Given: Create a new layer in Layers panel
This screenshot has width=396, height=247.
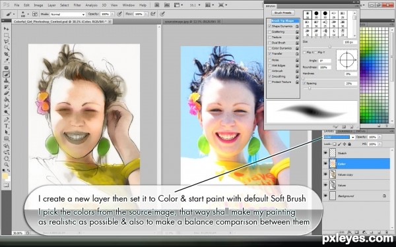Looking at the screenshot, I should (379, 232).
